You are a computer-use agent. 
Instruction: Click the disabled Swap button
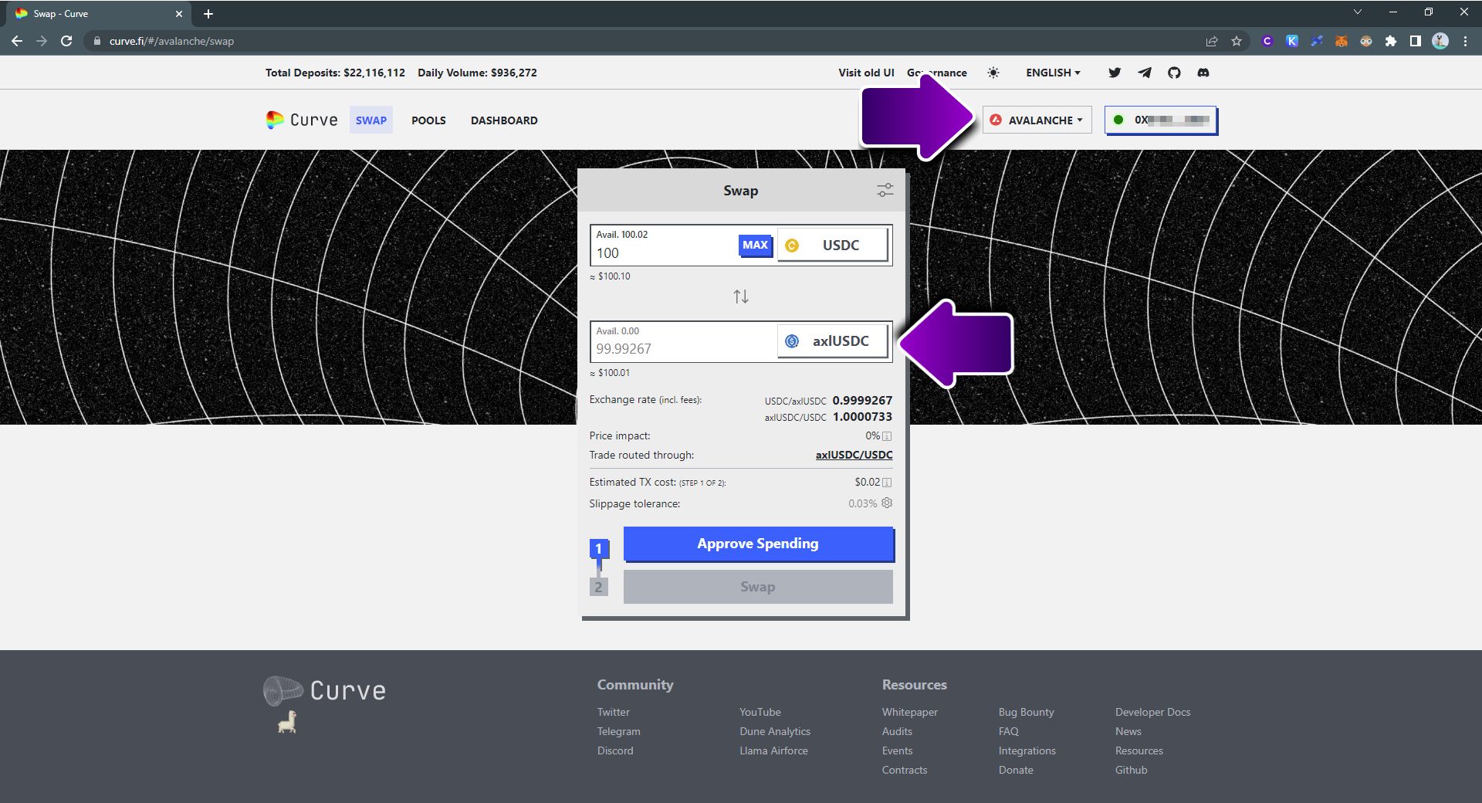pyautogui.click(x=758, y=587)
